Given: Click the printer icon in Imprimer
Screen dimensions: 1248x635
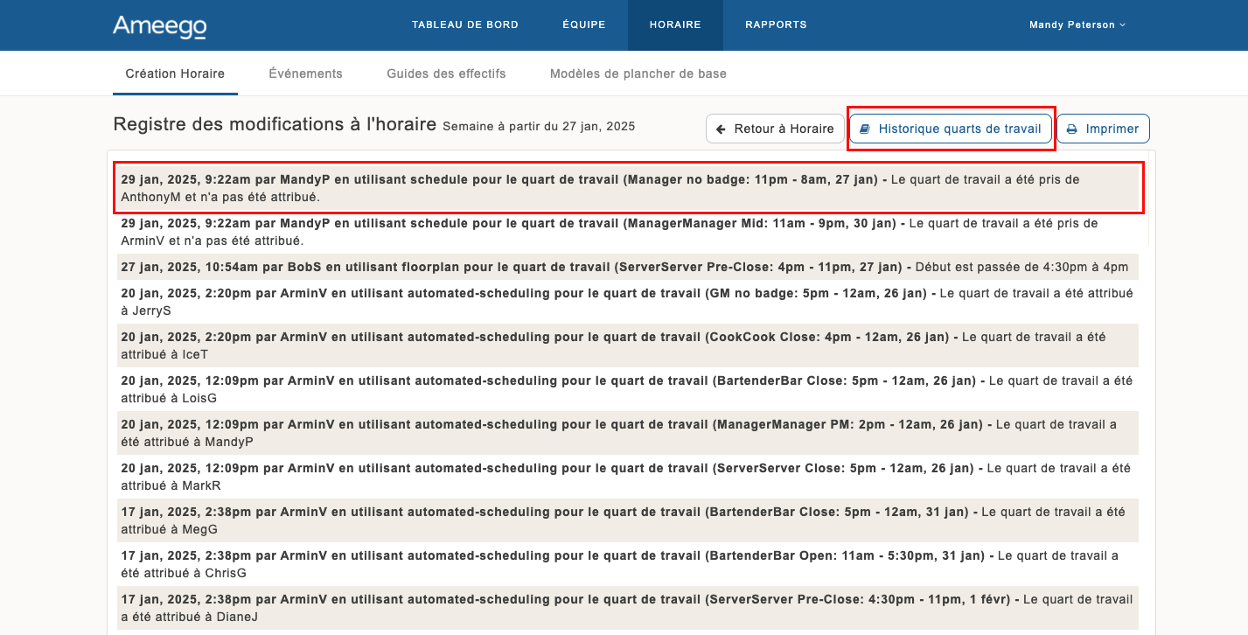Looking at the screenshot, I should (x=1072, y=129).
